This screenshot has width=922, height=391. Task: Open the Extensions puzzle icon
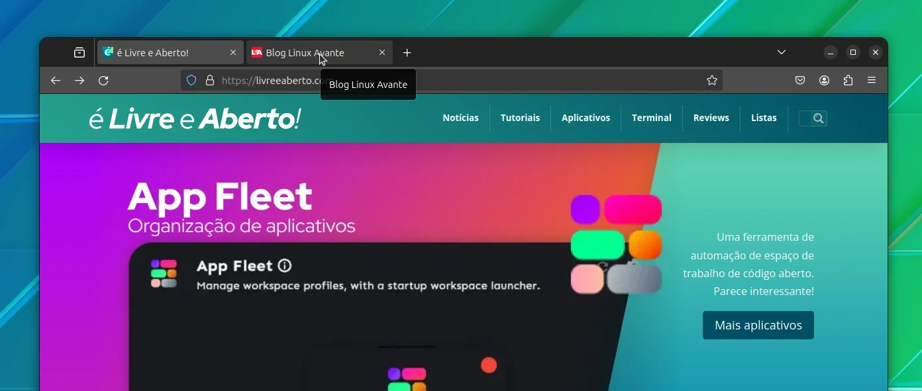coord(848,80)
